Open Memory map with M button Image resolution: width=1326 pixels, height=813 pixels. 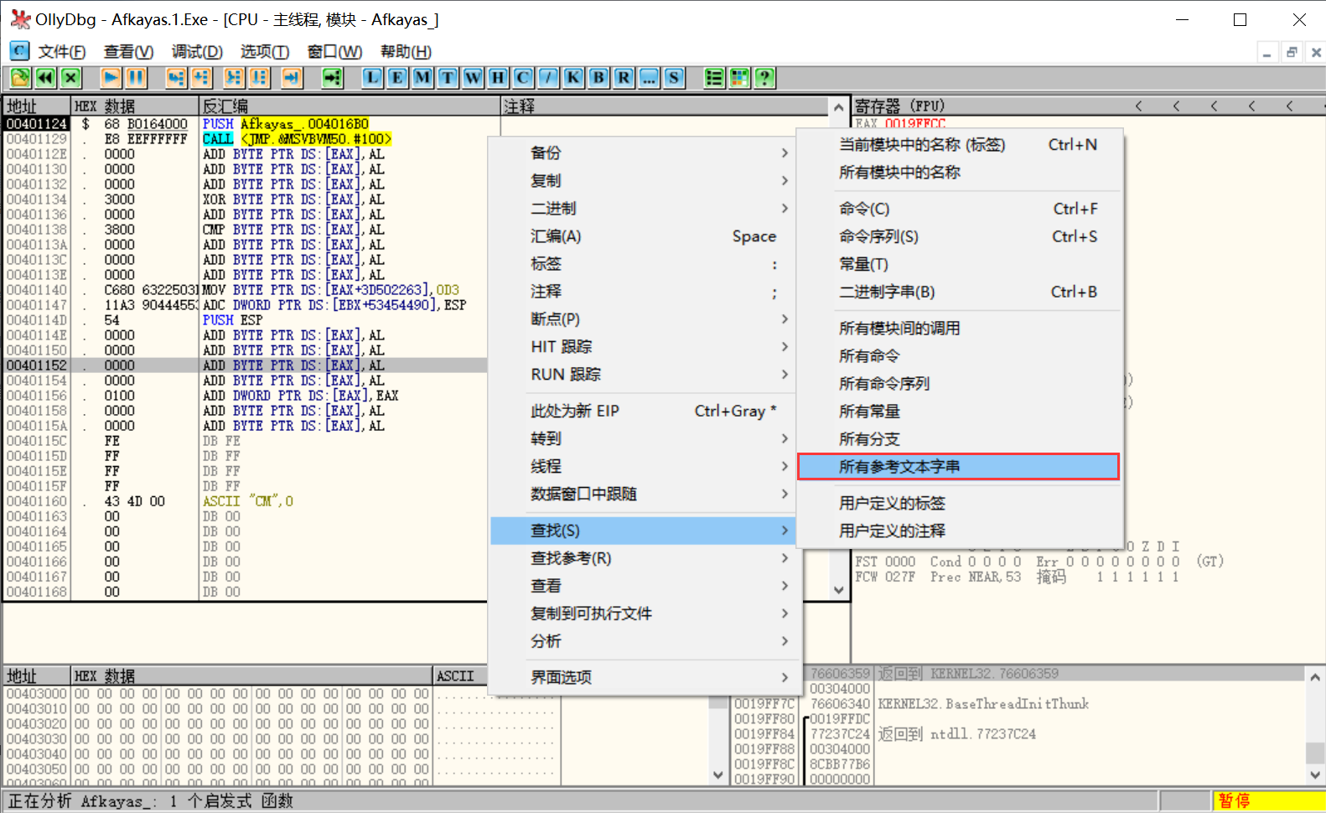click(422, 78)
